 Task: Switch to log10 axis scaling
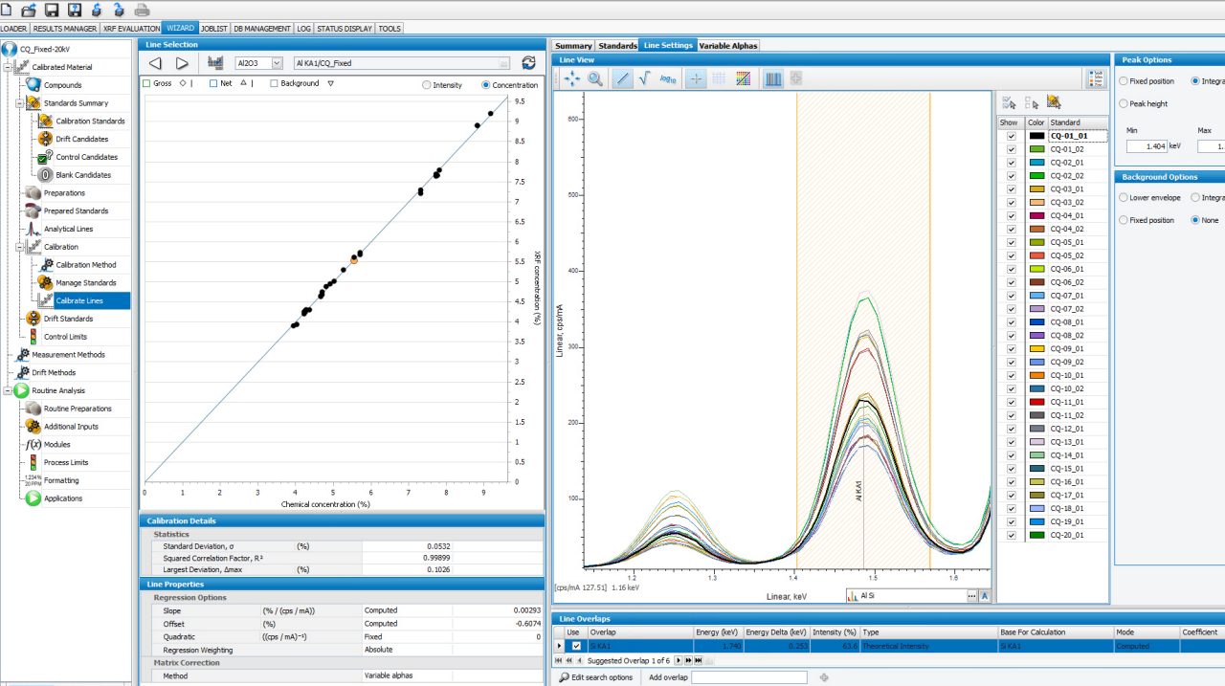[668, 79]
